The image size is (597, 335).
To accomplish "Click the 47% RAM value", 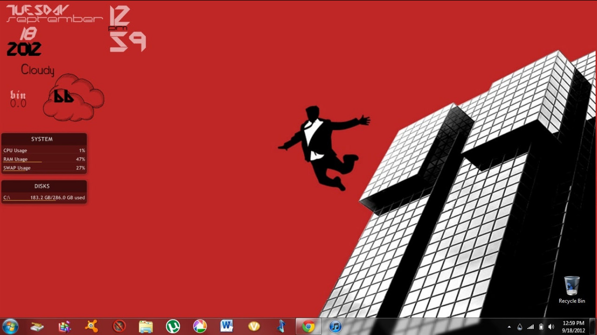I will click(x=80, y=159).
